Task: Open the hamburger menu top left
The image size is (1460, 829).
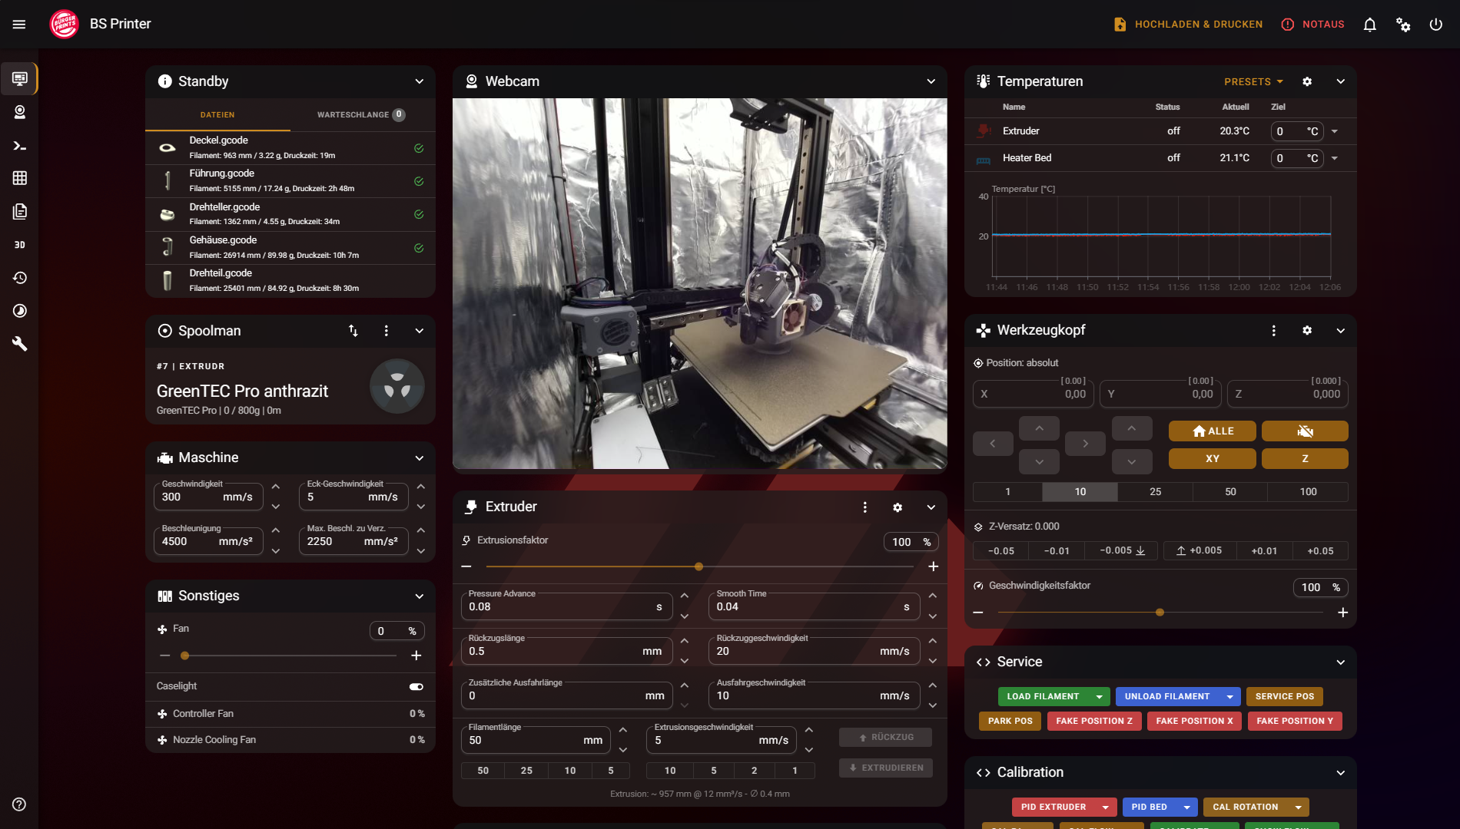Action: pos(18,24)
